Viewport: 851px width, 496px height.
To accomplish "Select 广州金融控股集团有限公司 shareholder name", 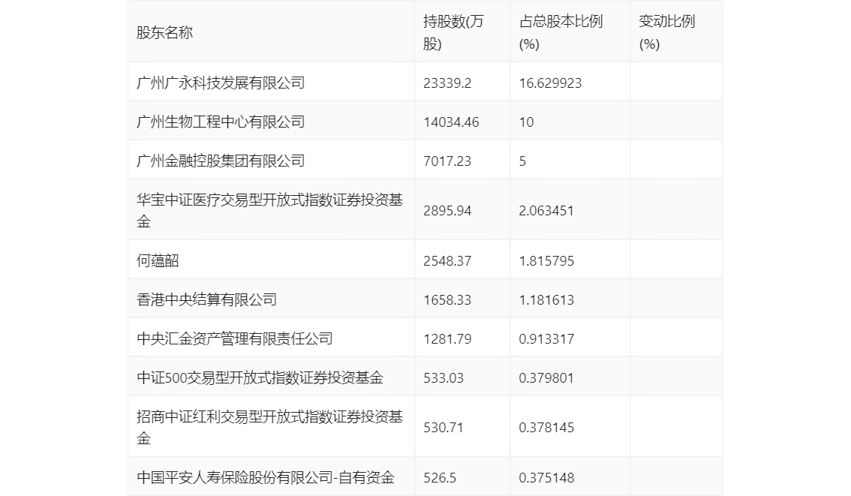I will 221,161.
